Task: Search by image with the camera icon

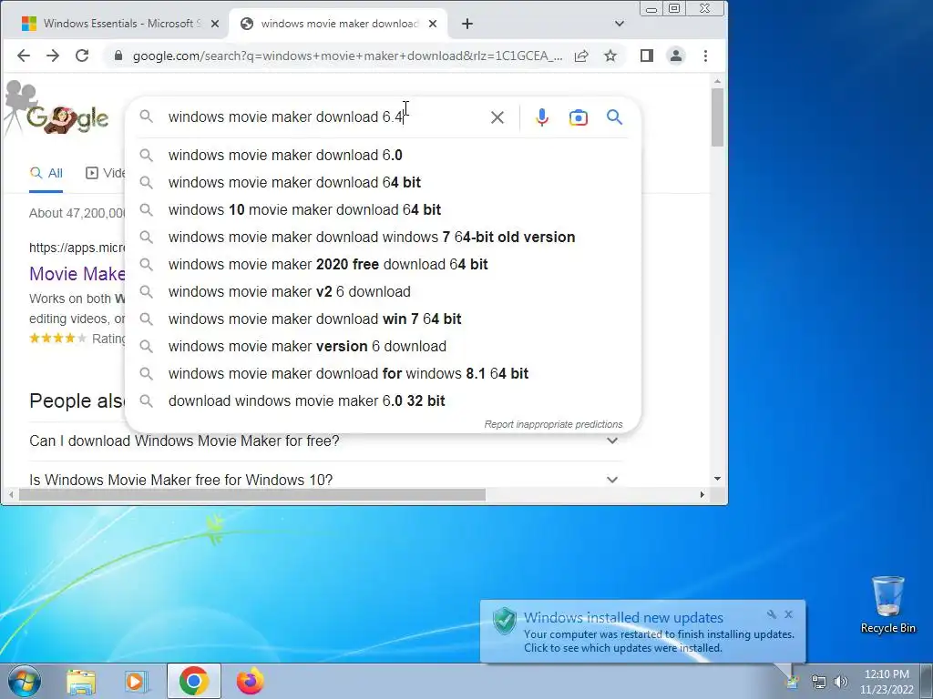Action: point(579,117)
